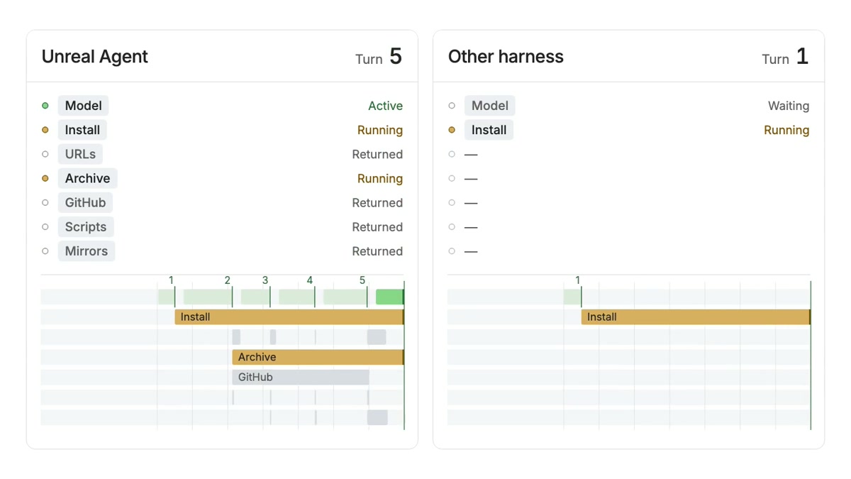Click the hollow status dot beside GitHub
The height and width of the screenshot is (479, 851).
[45, 202]
